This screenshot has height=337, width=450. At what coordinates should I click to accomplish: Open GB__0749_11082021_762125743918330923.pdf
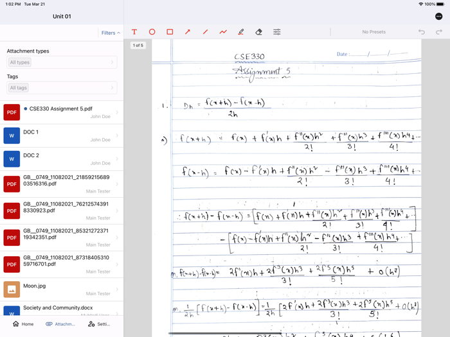click(x=62, y=211)
